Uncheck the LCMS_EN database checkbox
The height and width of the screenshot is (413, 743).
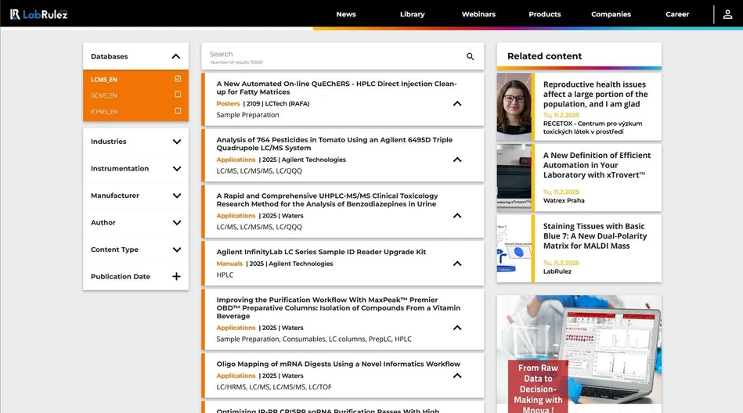[178, 79]
